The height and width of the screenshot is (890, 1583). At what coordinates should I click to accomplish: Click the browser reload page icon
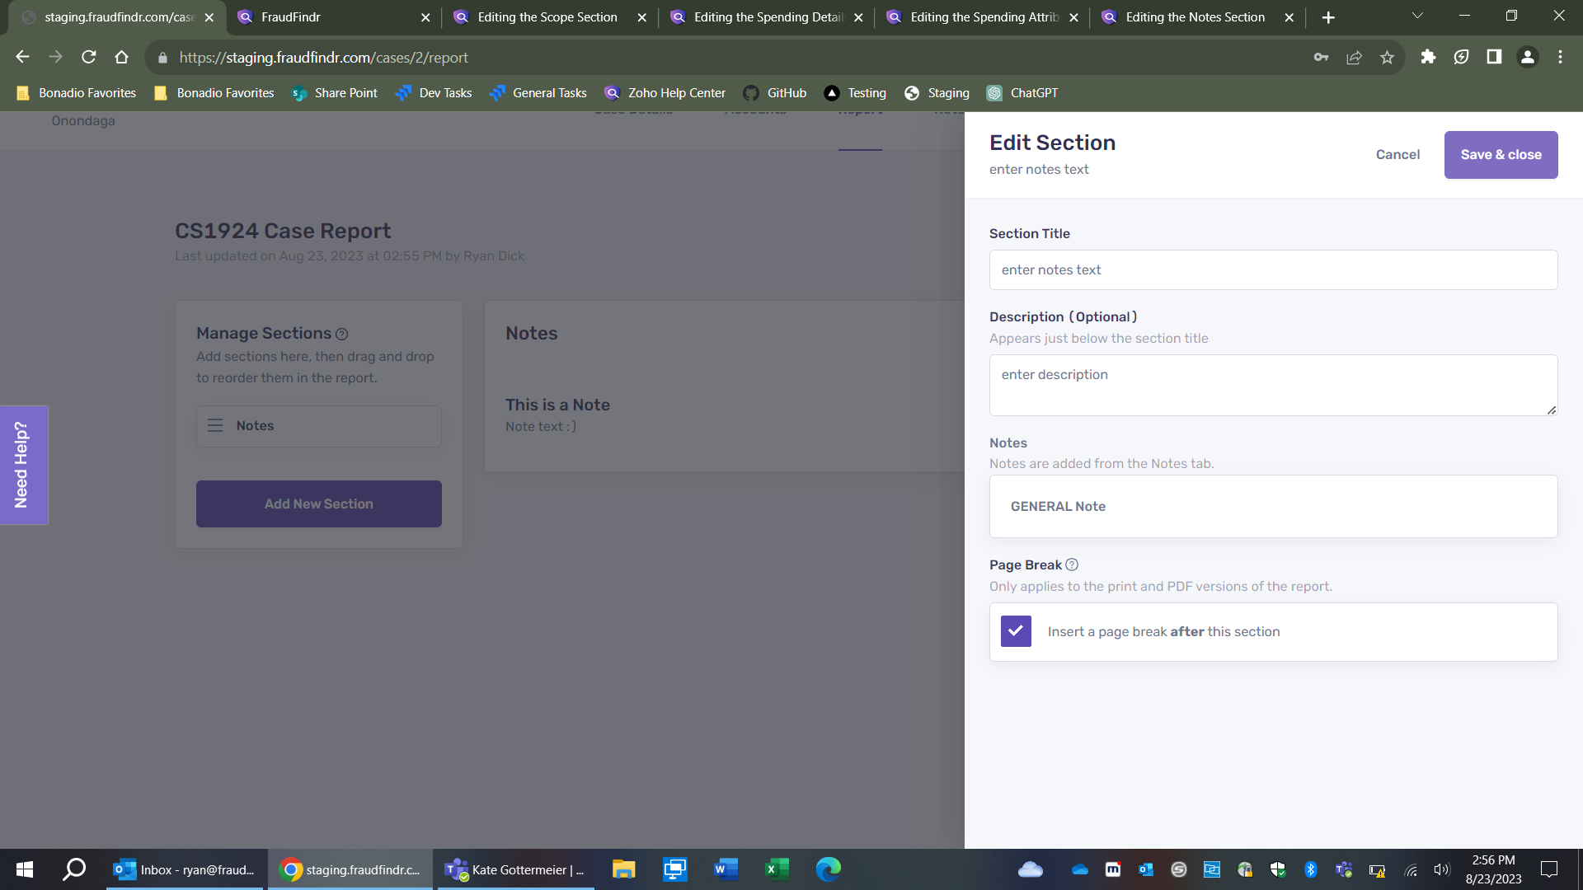pyautogui.click(x=89, y=57)
